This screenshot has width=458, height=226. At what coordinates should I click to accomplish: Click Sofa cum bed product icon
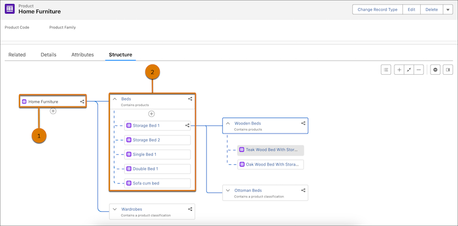coord(129,183)
